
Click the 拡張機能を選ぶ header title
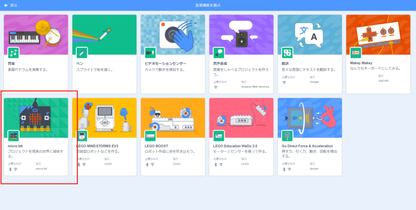[x=208, y=5]
